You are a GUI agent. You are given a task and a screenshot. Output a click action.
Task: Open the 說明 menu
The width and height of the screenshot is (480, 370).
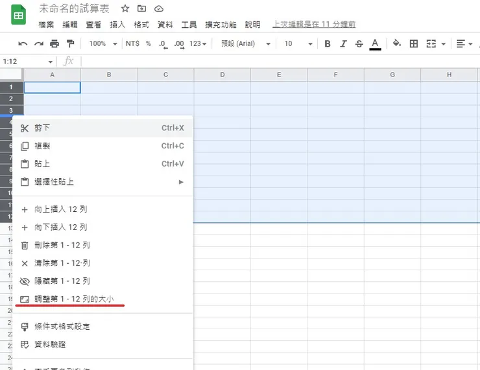(252, 25)
